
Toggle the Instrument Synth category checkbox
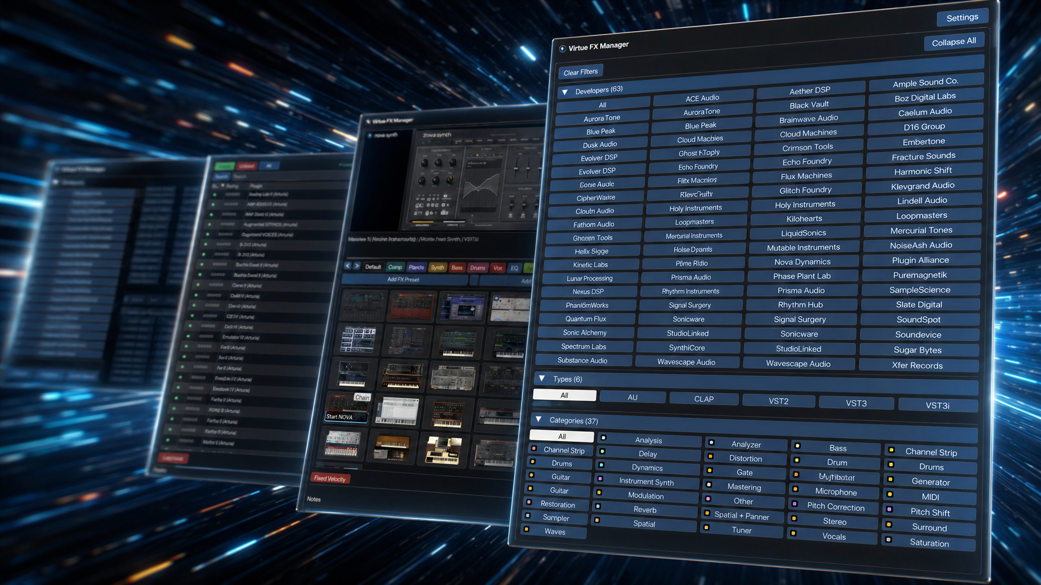[600, 478]
